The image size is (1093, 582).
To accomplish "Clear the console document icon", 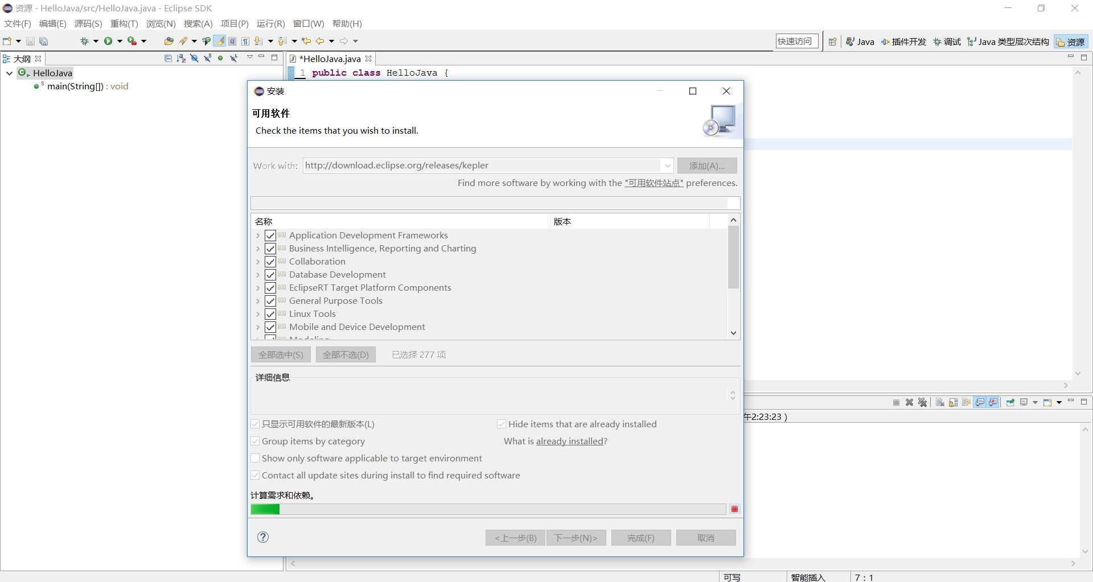I will [940, 402].
